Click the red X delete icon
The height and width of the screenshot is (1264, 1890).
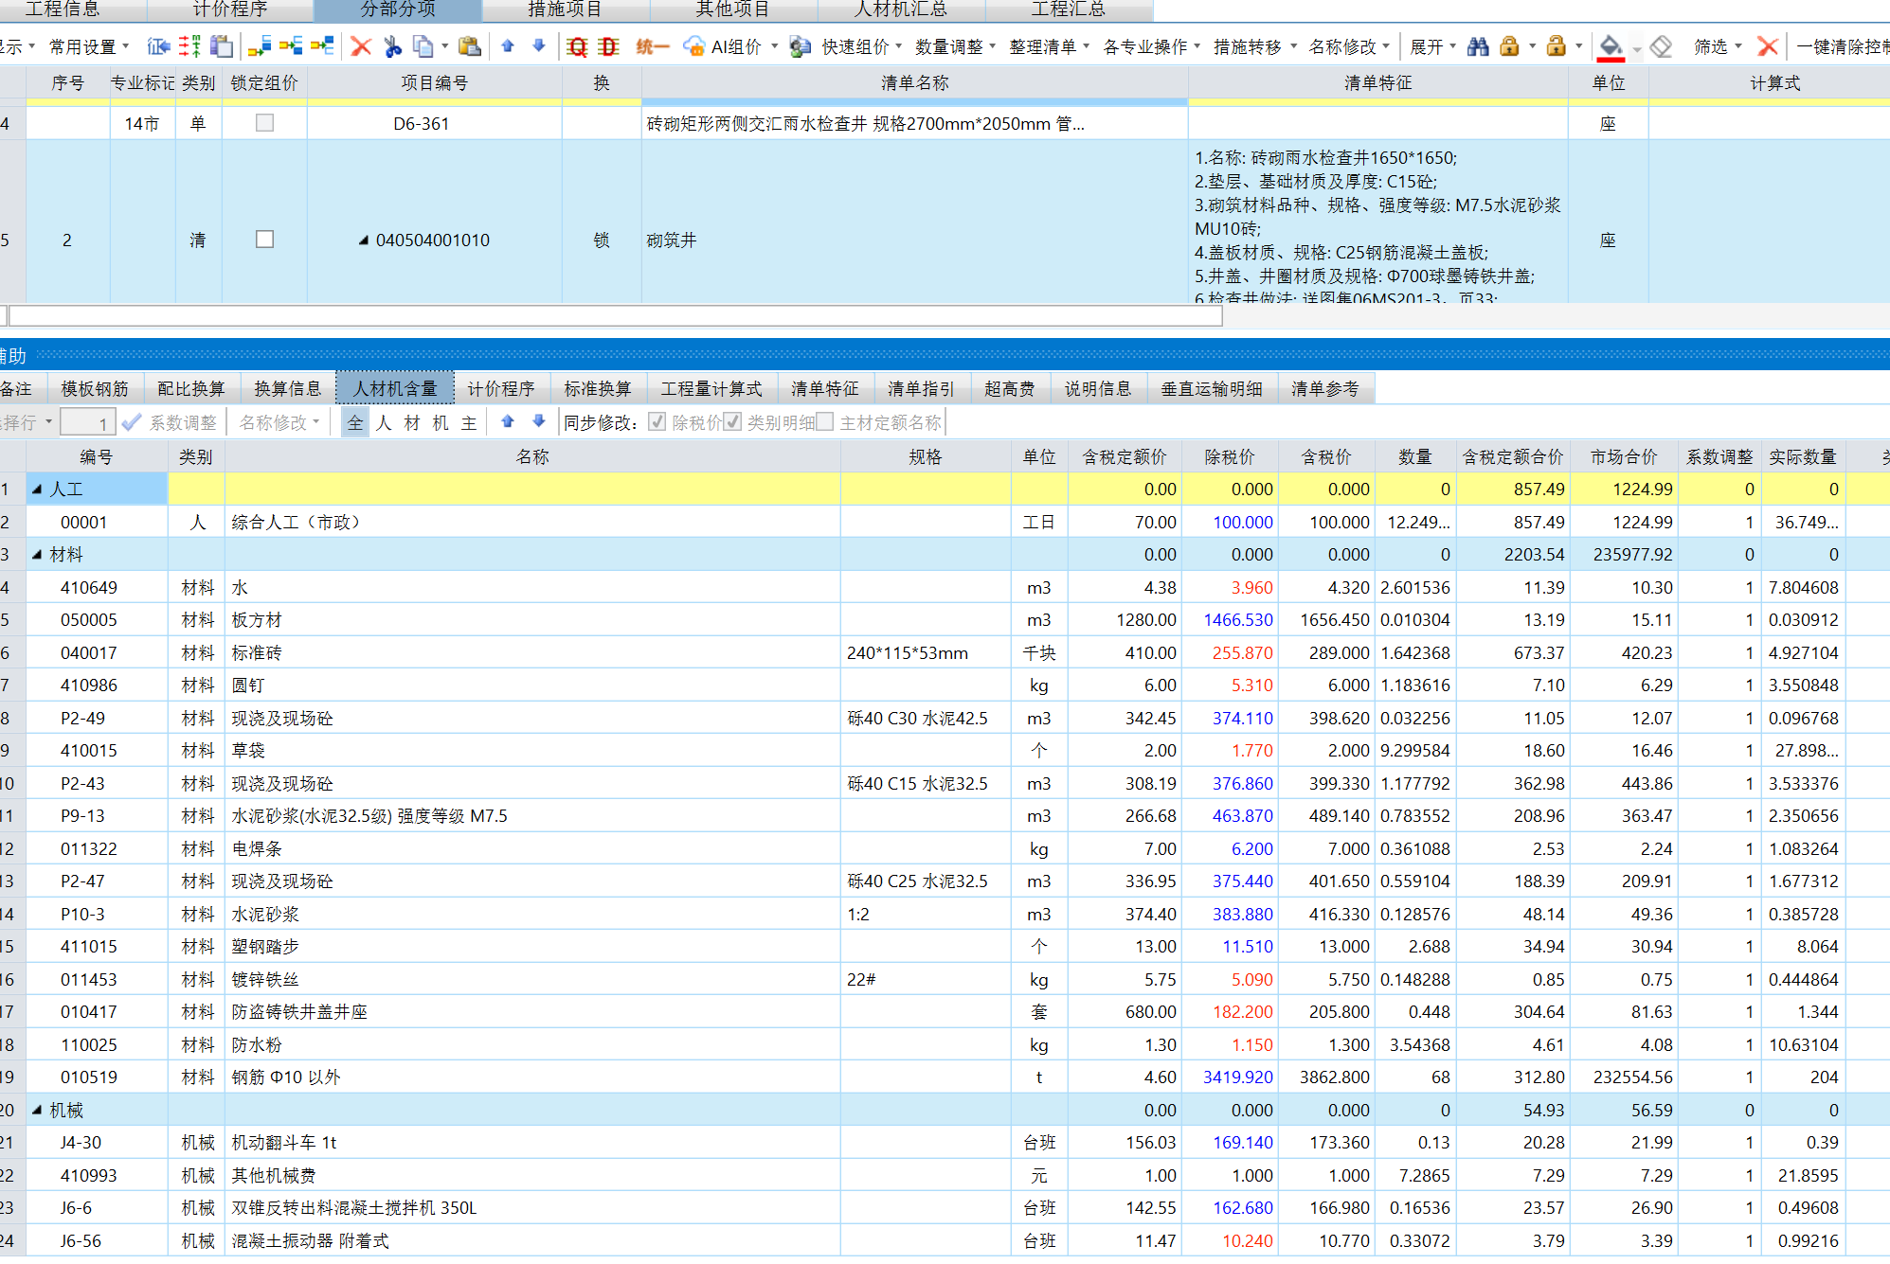pos(361,46)
